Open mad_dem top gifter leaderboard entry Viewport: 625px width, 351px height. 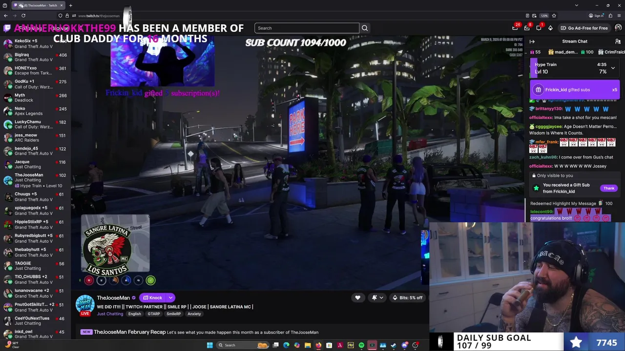570,52
